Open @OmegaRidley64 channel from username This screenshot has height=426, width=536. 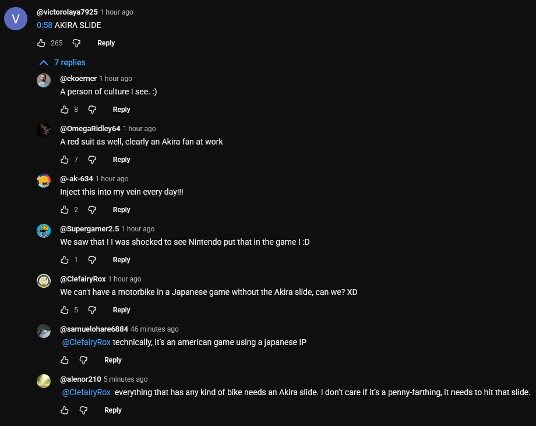point(90,129)
